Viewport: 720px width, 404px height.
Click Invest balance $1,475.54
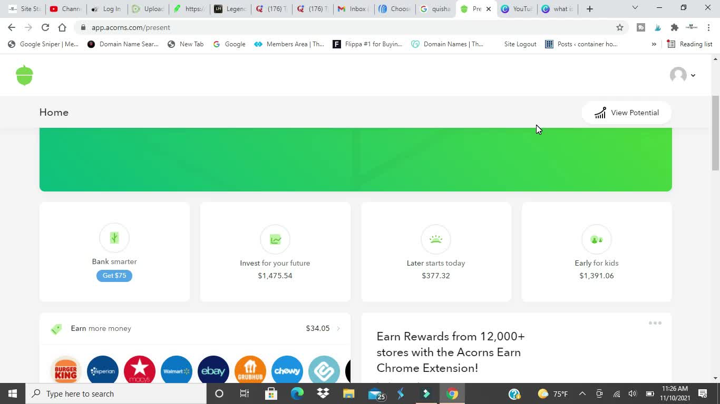coord(275,276)
